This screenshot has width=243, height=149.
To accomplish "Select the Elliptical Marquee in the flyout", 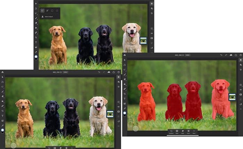I will pyautogui.click(x=57, y=11).
